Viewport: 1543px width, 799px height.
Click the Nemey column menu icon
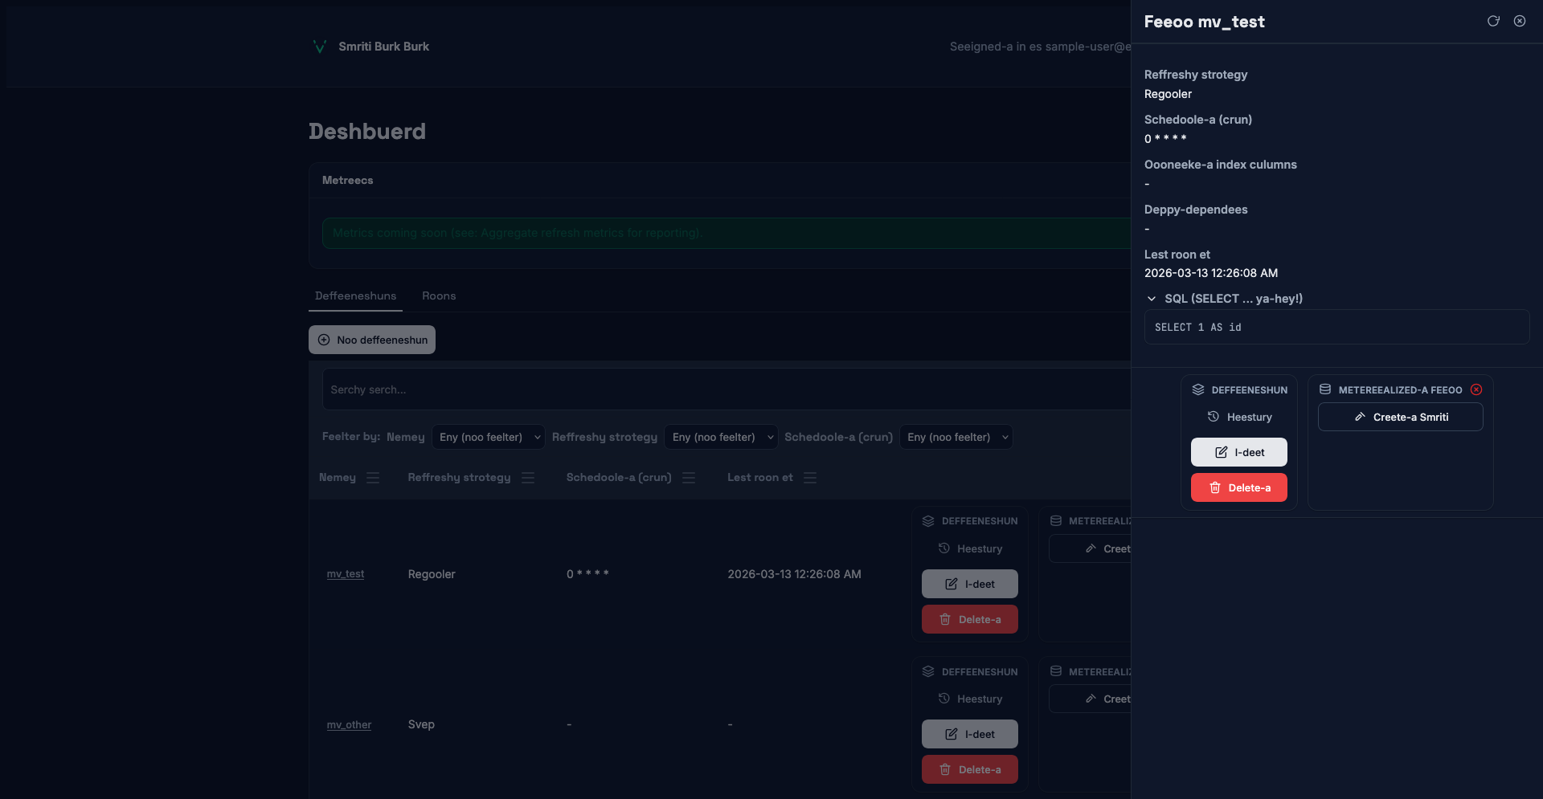(373, 478)
